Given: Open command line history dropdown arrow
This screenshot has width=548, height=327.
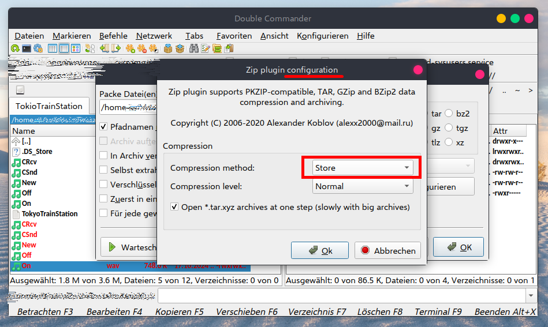Looking at the screenshot, I should point(531,295).
